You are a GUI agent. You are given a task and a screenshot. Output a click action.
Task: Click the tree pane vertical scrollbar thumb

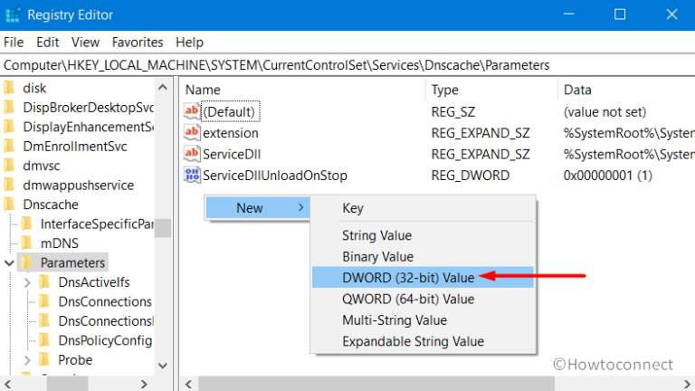(163, 228)
